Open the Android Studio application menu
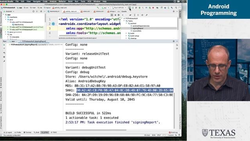This screenshot has height=141, width=250. pos(7,2)
